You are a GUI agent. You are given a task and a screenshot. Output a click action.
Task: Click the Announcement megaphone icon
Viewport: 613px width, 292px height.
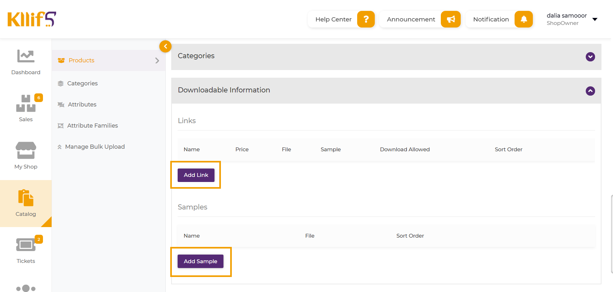tap(450, 19)
